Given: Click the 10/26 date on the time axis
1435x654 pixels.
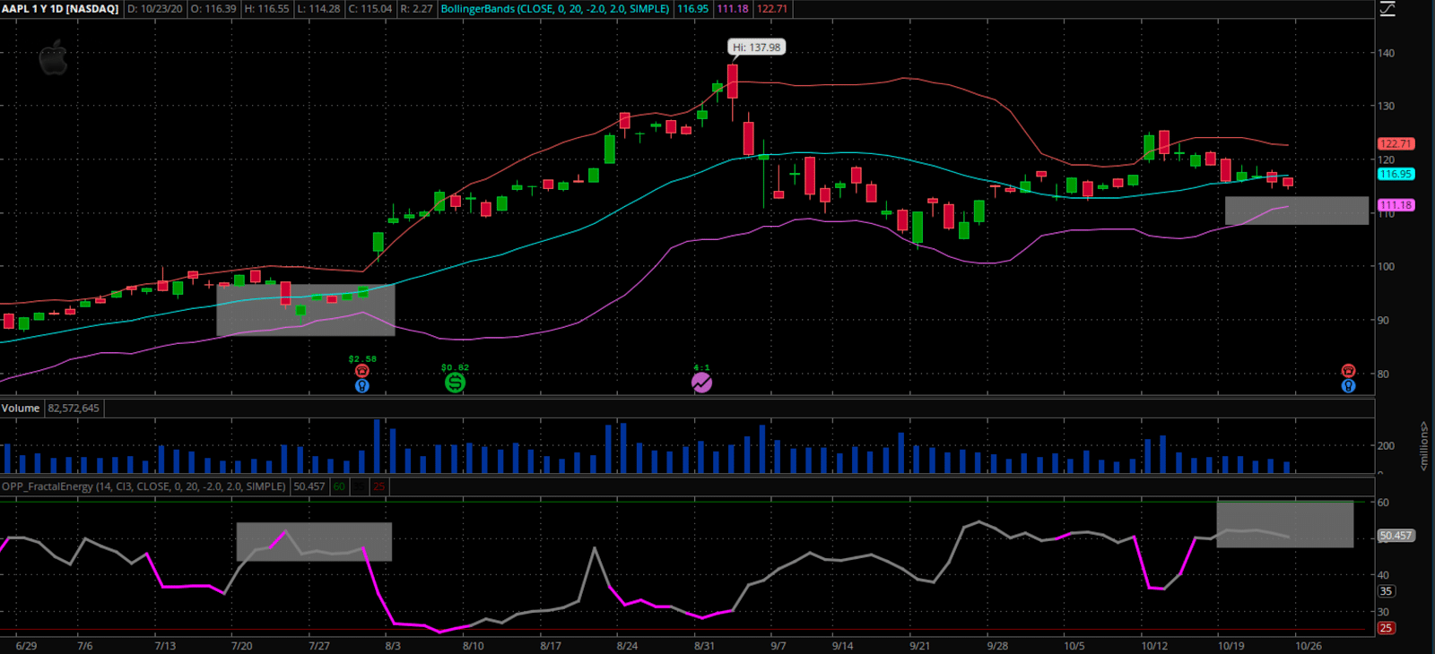Looking at the screenshot, I should click(1308, 646).
